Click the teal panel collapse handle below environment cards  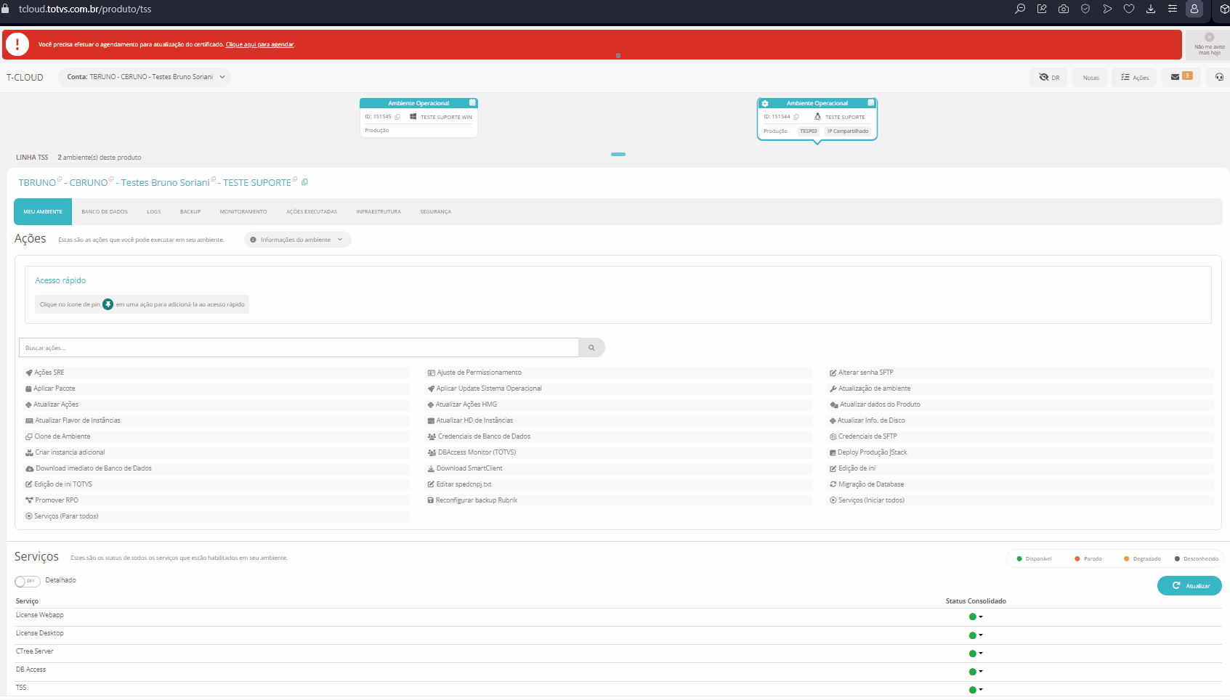pos(618,154)
